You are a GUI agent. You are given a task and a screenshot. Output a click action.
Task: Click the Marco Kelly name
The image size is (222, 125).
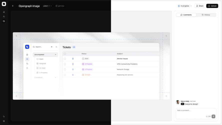click(x=185, y=101)
